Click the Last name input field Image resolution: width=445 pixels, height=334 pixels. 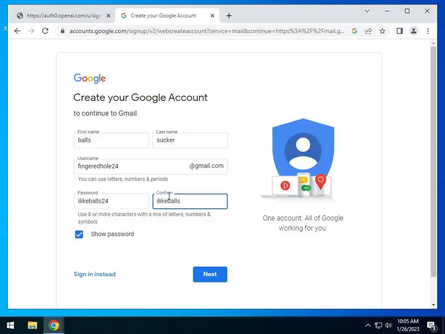click(190, 140)
